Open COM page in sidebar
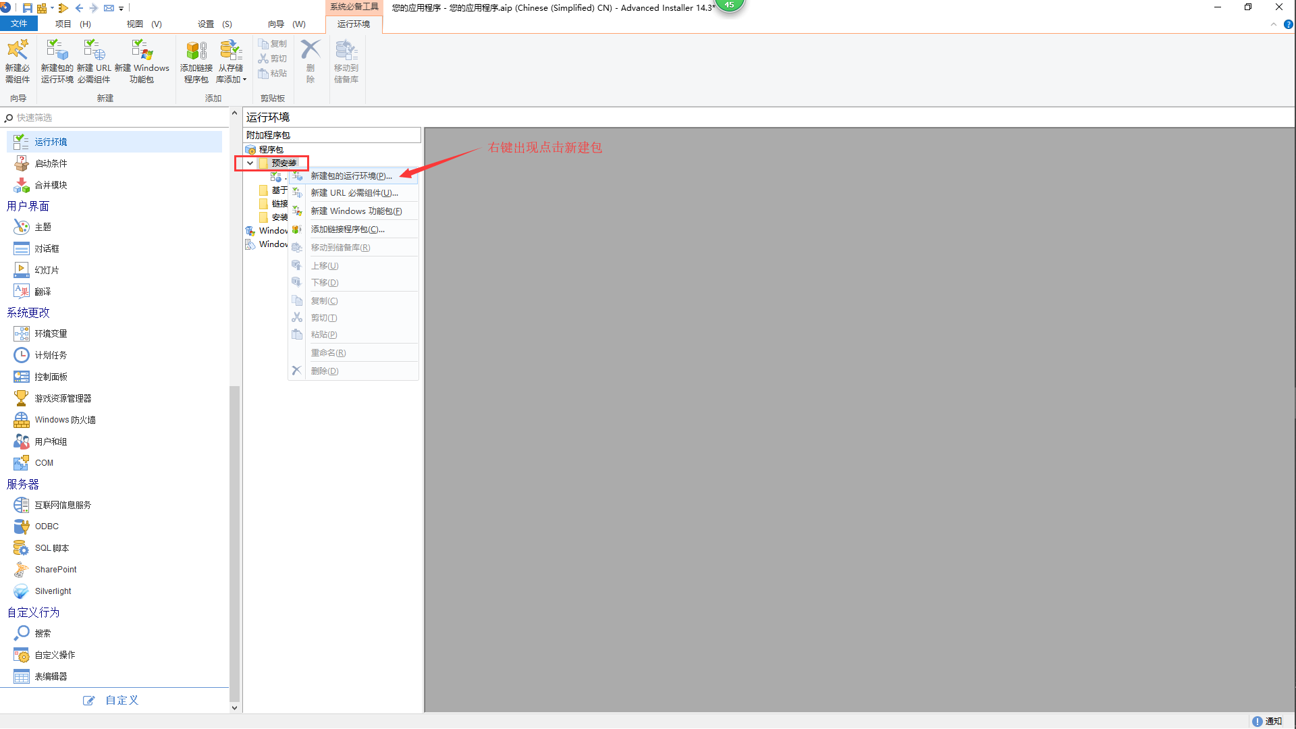Screen dimensions: 1296x729 [44, 463]
